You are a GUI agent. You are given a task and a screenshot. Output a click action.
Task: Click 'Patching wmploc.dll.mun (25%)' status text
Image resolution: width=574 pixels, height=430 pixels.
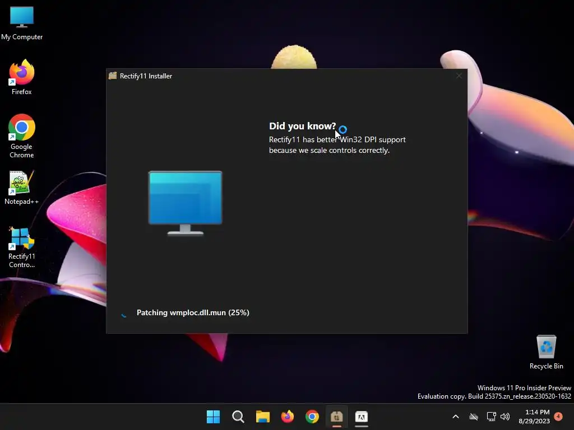(193, 312)
